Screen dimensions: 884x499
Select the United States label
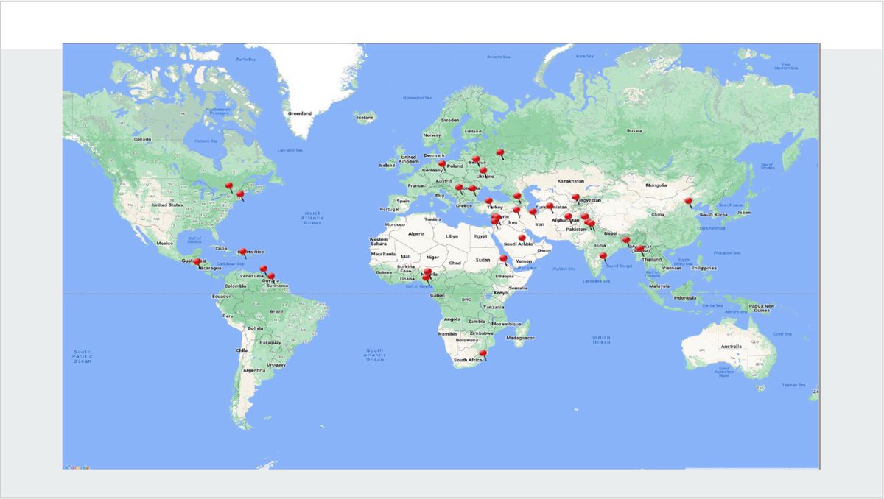[x=166, y=205]
